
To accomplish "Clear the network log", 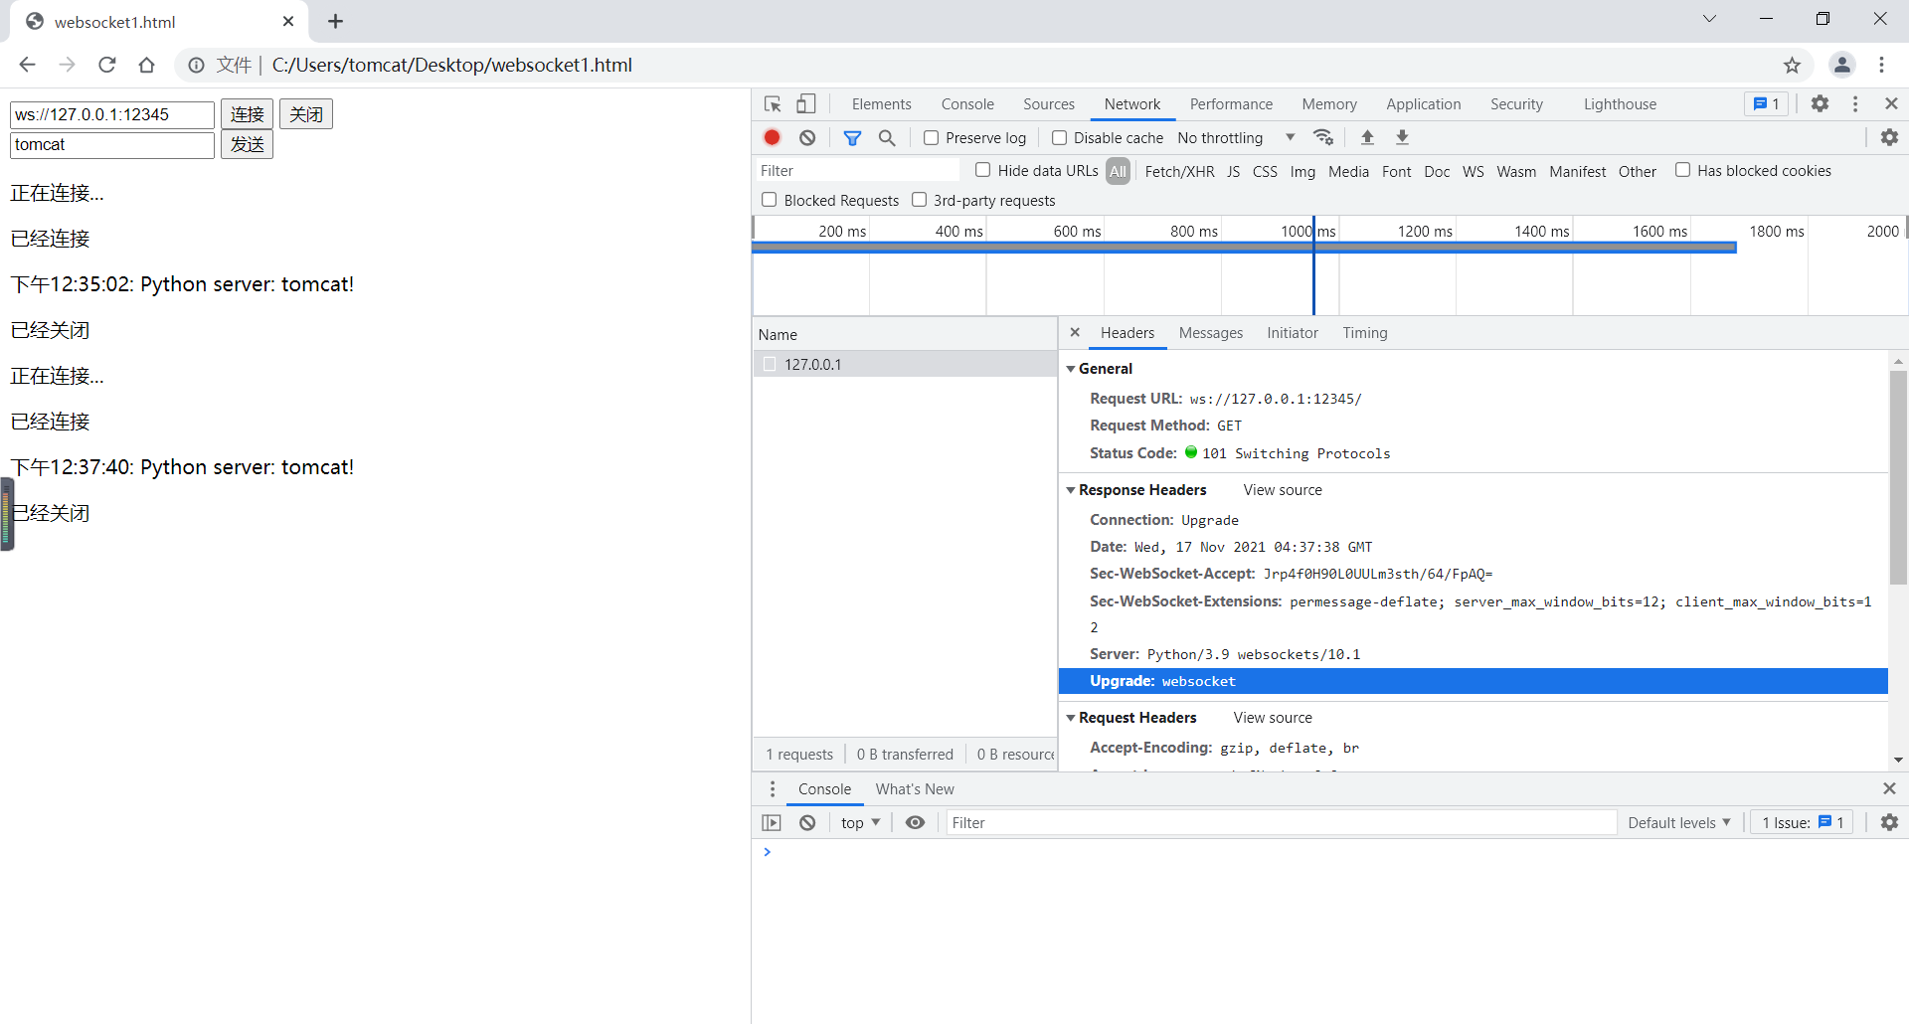I will tap(807, 137).
